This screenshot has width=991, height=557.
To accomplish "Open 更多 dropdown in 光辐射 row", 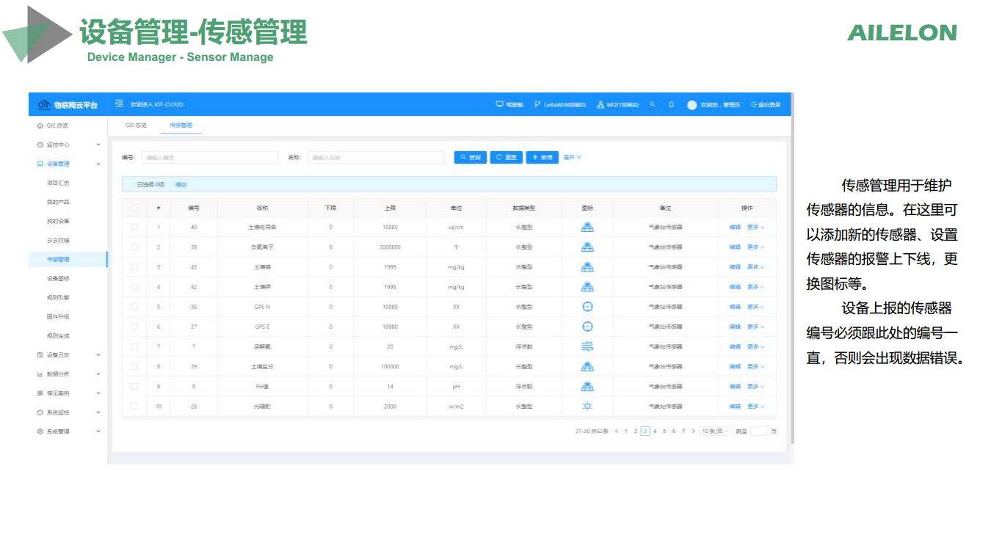I will pos(755,406).
